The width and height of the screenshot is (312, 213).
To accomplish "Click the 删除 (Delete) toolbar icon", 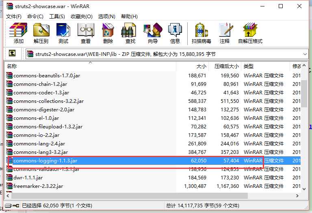I will point(108,30).
